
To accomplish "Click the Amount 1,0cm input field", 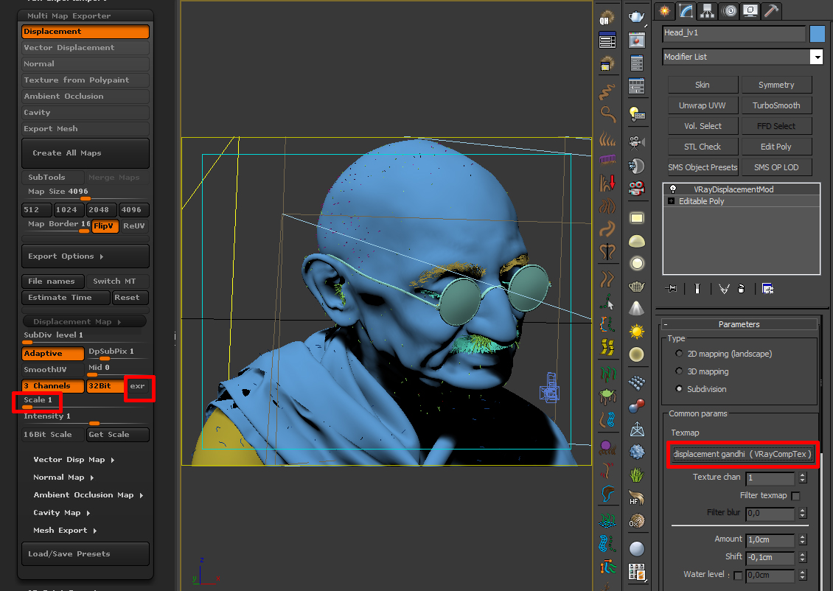I will [x=770, y=539].
